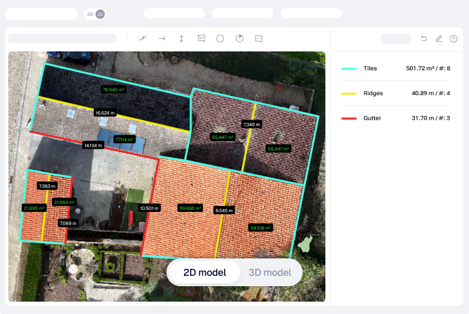Screen dimensions: 469x314
Task: Click the undo arrow icon
Action: 424,39
